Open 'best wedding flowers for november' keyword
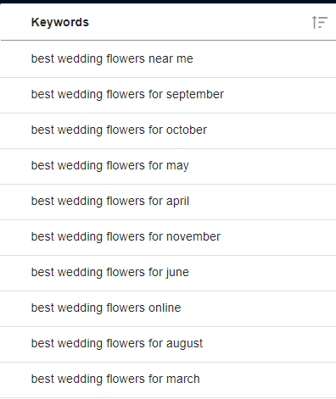 pos(126,237)
